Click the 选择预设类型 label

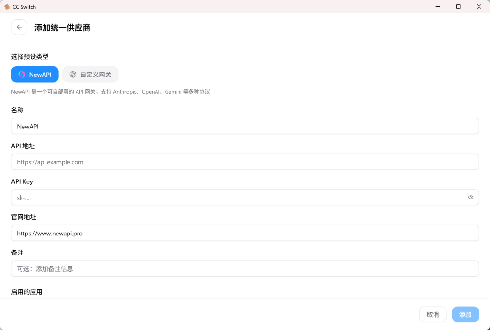30,57
